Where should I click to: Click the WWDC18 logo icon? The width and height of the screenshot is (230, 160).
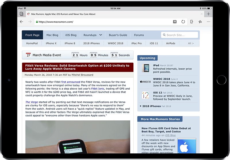click(x=145, y=82)
